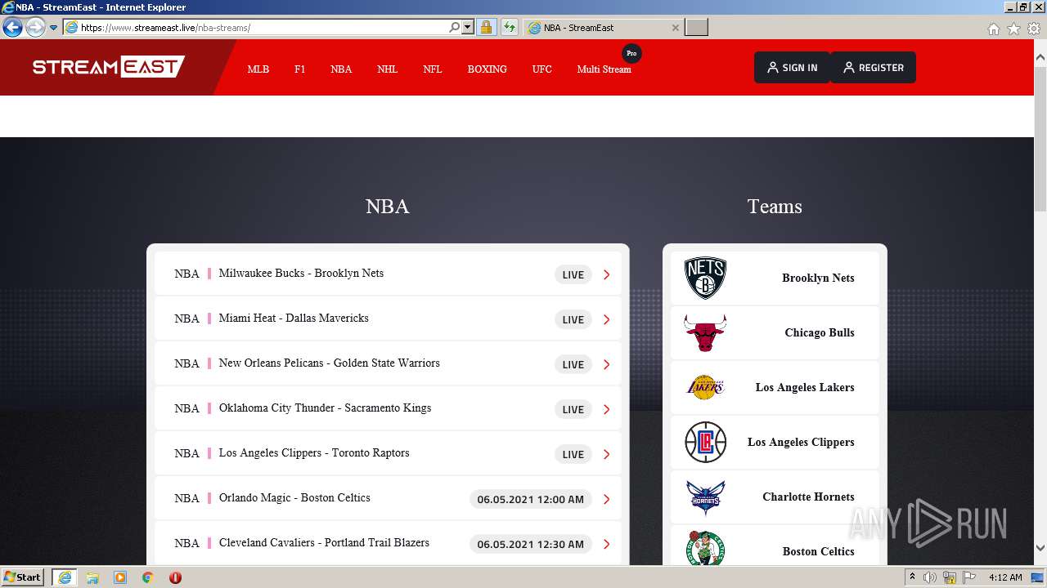This screenshot has height=588, width=1047.
Task: Open the Los Angeles Clippers logo
Action: click(x=705, y=442)
